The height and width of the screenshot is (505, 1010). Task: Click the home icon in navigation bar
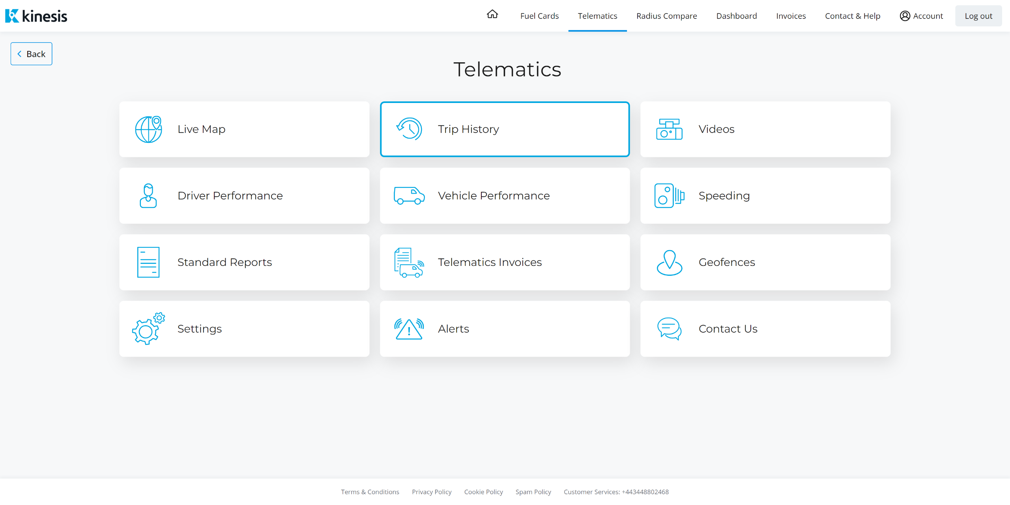pyautogui.click(x=492, y=15)
